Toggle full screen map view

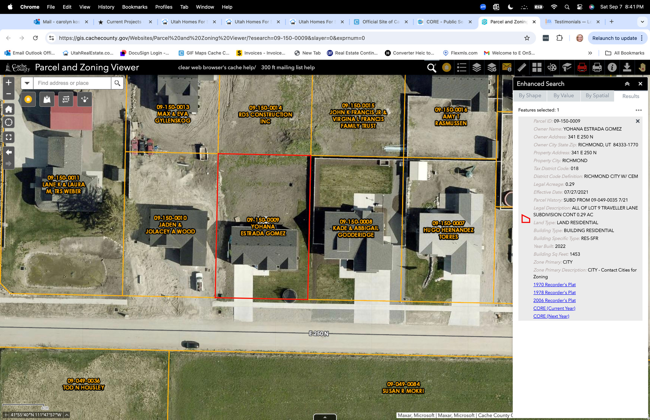coord(9,137)
